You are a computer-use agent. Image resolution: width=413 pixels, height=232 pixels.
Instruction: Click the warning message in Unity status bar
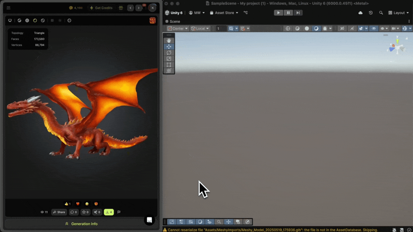pos(270,229)
